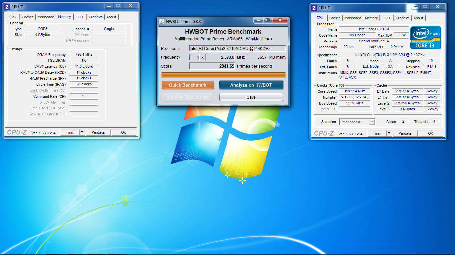Click Command Rate value 1T
The image size is (455, 255).
click(84, 96)
